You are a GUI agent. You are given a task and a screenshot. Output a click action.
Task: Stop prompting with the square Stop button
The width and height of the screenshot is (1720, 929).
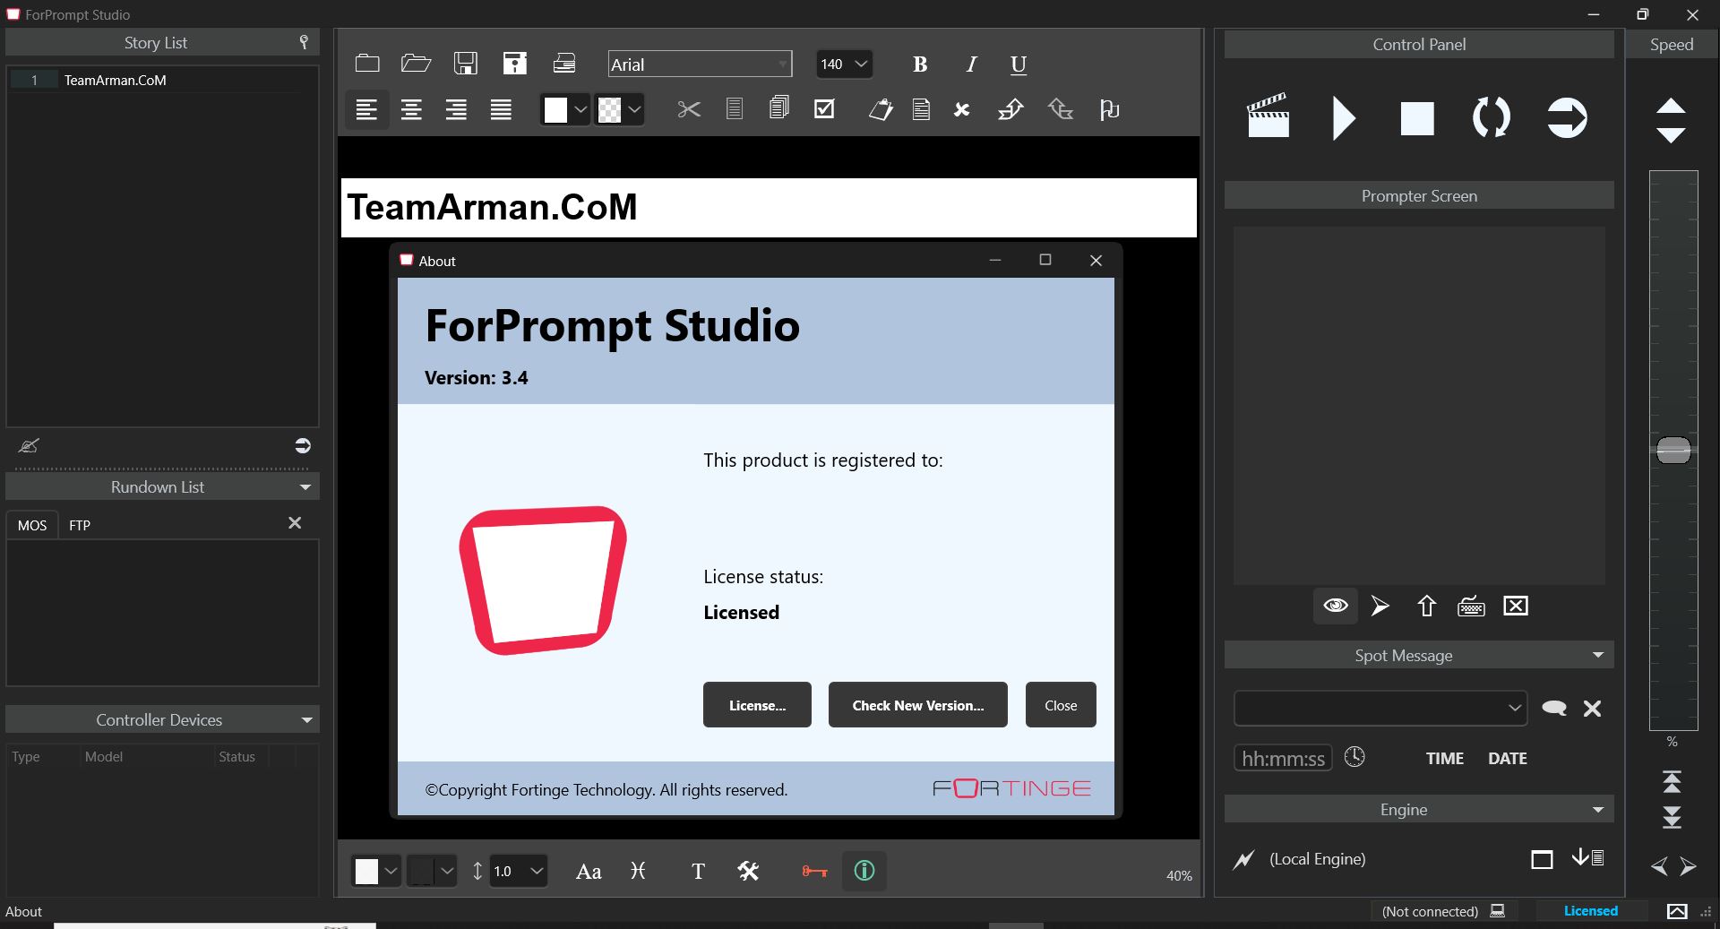coord(1417,118)
